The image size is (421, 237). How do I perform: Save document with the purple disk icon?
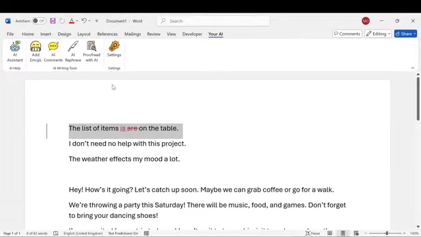(53, 21)
